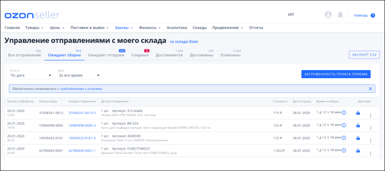Click time info icon in 115 ₽ blade row
385x171 pixels.
344,113
